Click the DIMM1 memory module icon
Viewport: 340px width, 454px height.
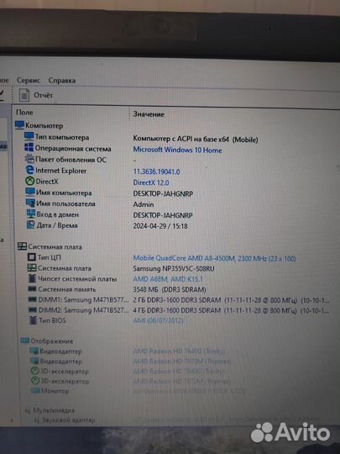33,299
